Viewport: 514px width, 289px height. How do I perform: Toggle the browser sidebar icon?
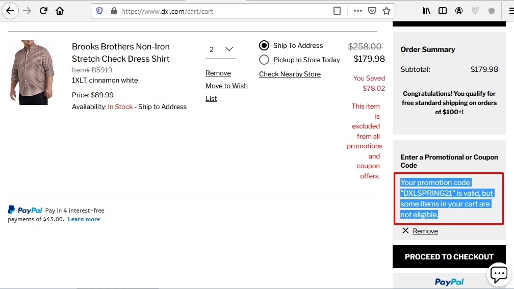tap(443, 11)
